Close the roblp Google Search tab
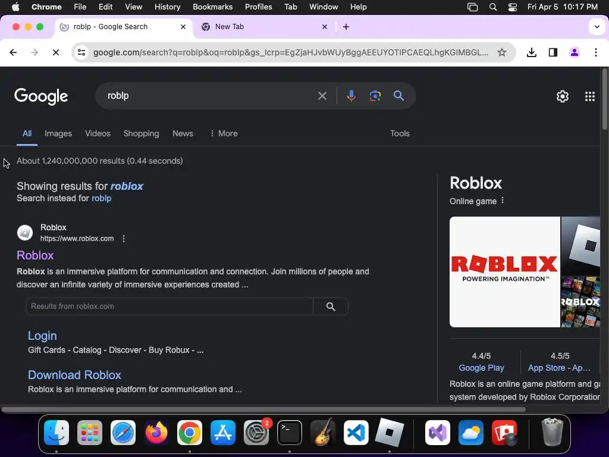609x457 pixels. (x=183, y=27)
